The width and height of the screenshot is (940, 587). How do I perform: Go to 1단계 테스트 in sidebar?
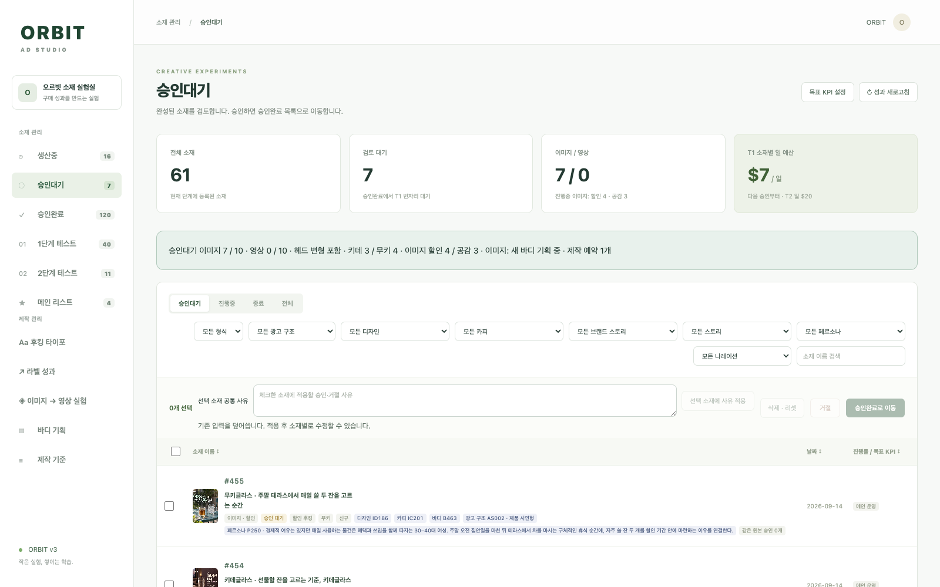pos(66,244)
